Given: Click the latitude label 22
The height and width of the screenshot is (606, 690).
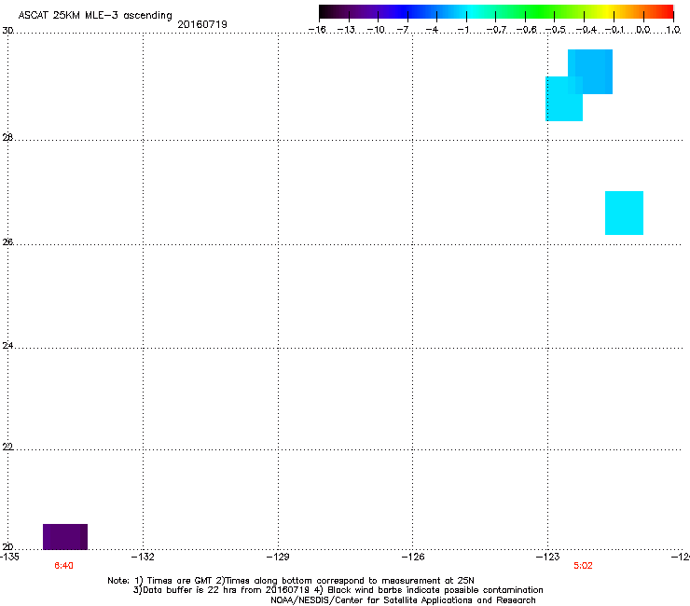Looking at the screenshot, I should [7, 447].
